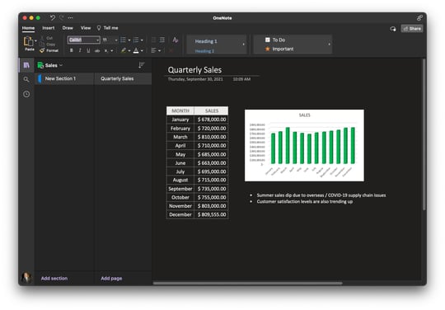Expand the Paste options arrow
445x310 pixels.
tap(35, 41)
